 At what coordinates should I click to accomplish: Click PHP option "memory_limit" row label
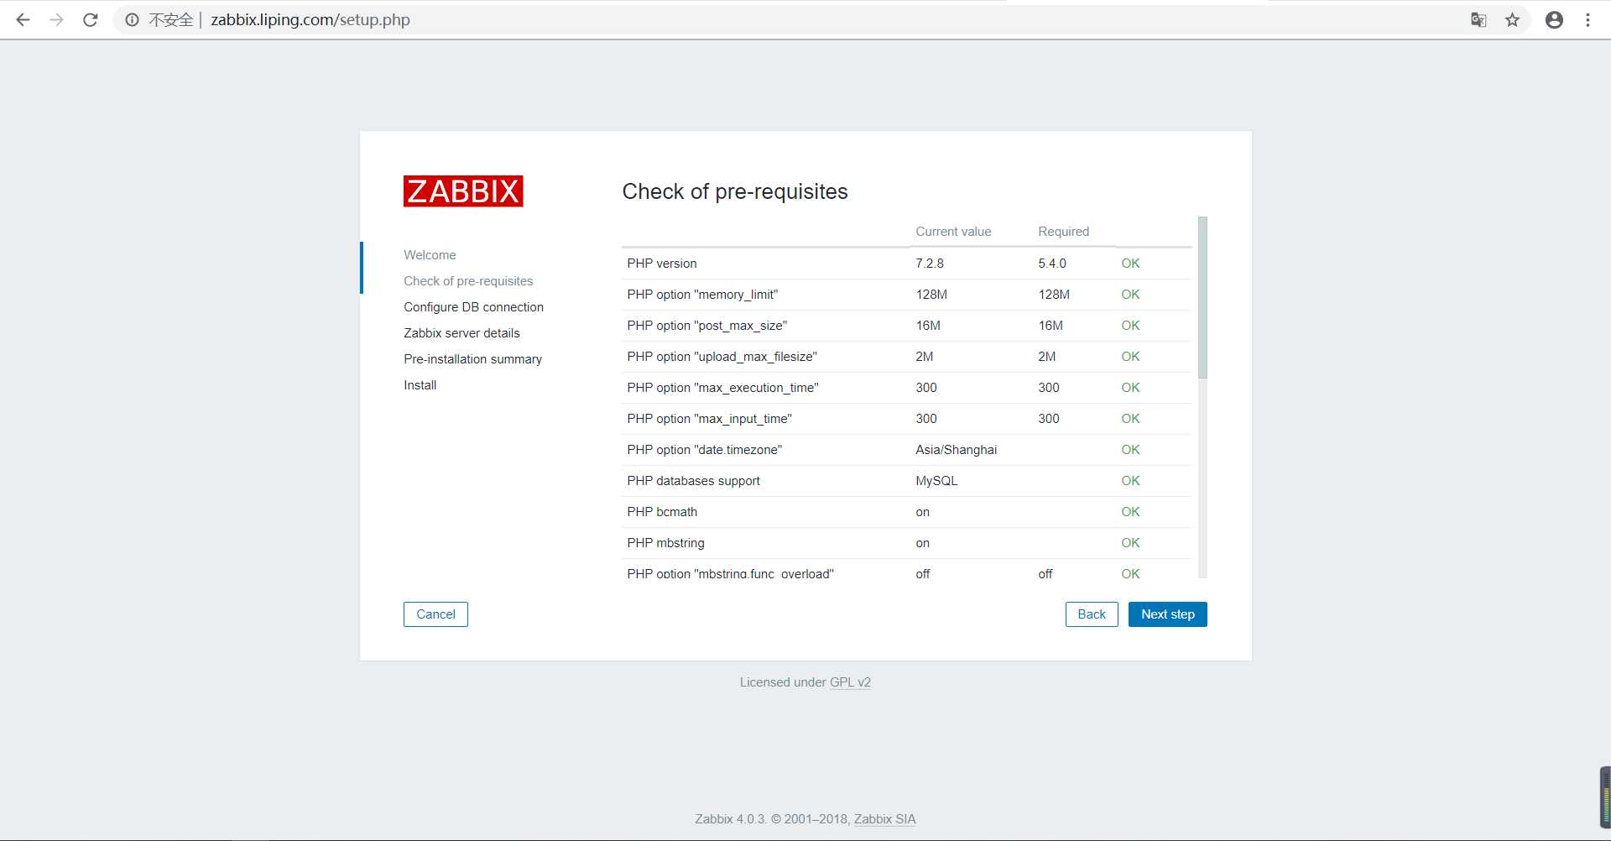702,295
